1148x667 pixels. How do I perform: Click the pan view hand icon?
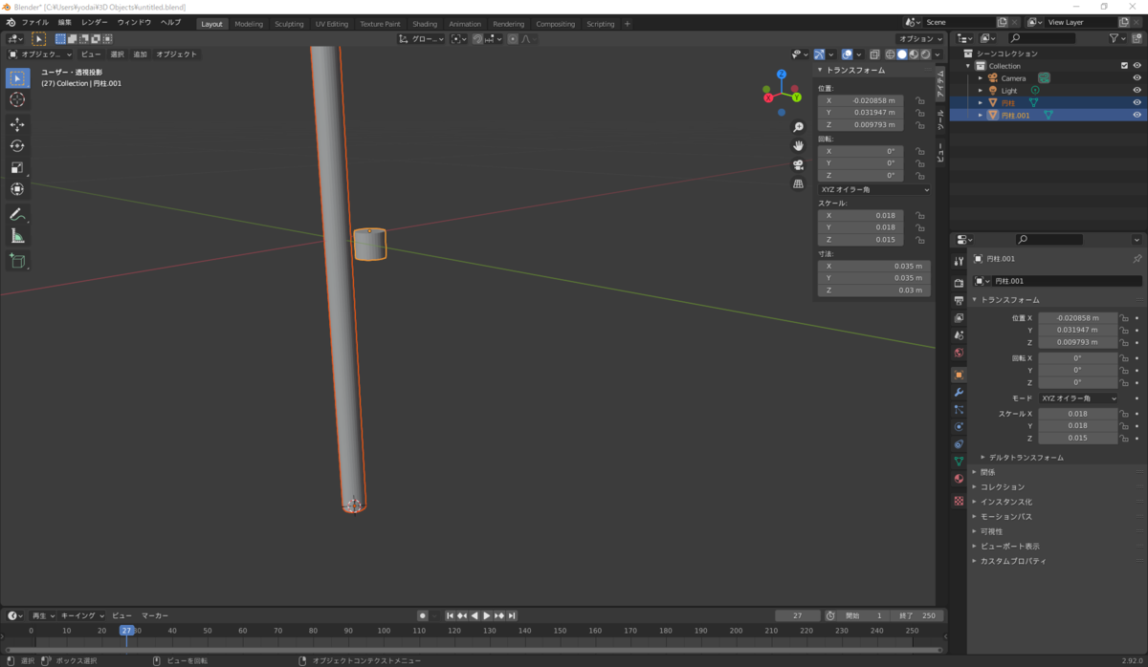[798, 145]
